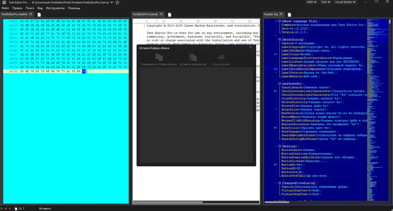The image size is (393, 211).
Task: Collapse the [ChangedFilesDialog] section
Action: [280, 183]
